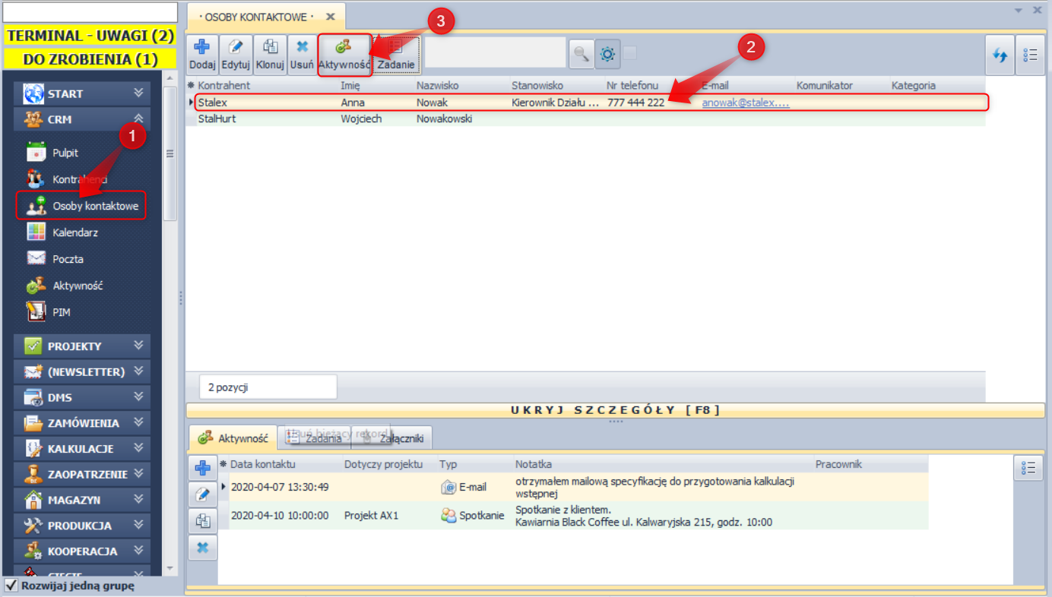Delete activity with X icon in details

click(x=202, y=548)
